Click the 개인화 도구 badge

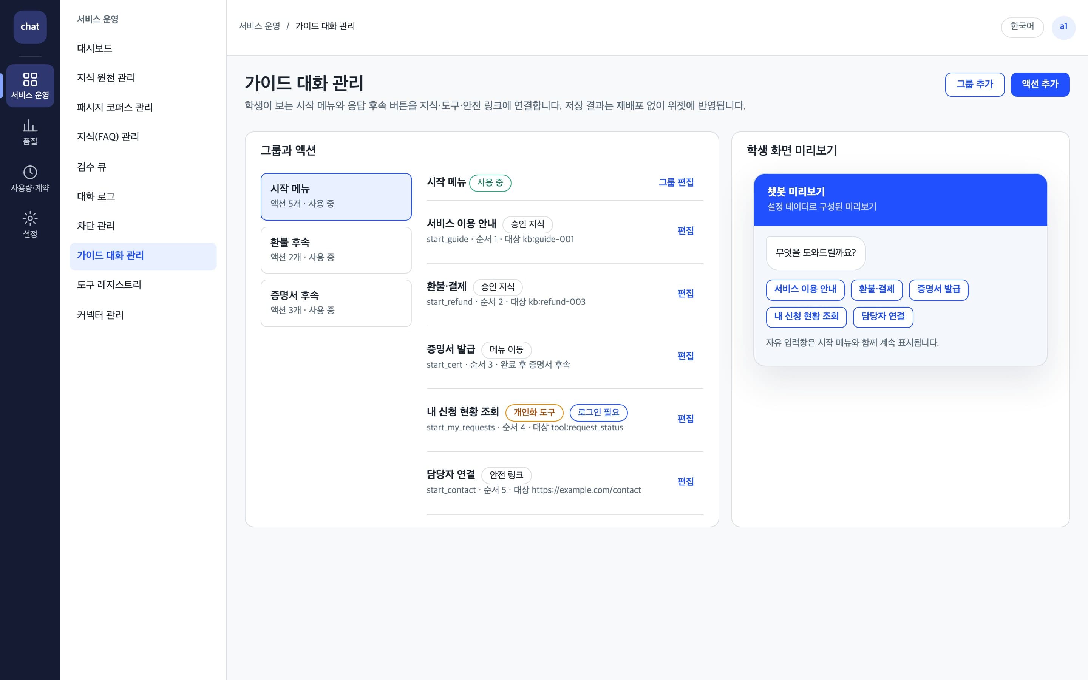(534, 413)
